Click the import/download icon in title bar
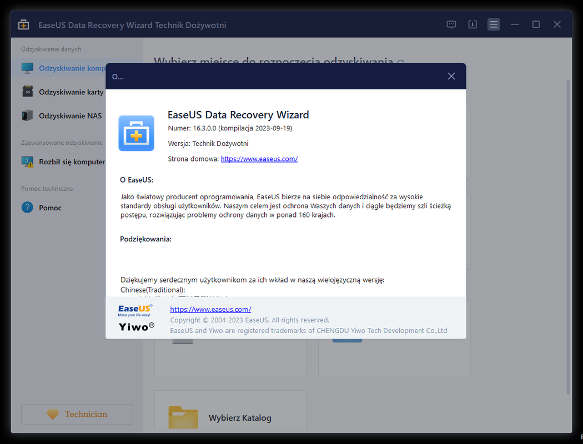The image size is (583, 444). [472, 24]
